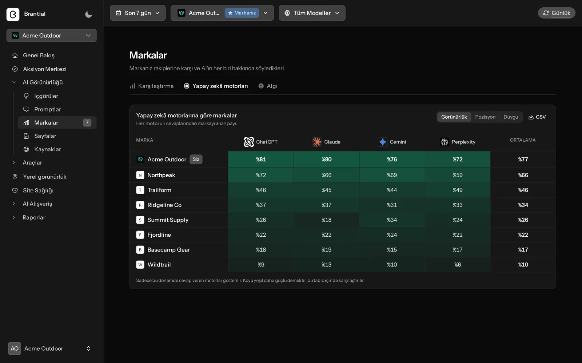Open Genel Bakış home icon

click(x=15, y=55)
